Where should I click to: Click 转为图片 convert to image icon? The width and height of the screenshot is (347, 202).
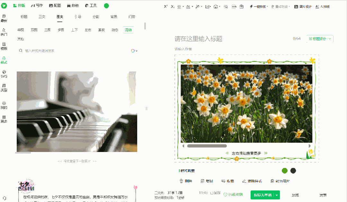pos(272,181)
